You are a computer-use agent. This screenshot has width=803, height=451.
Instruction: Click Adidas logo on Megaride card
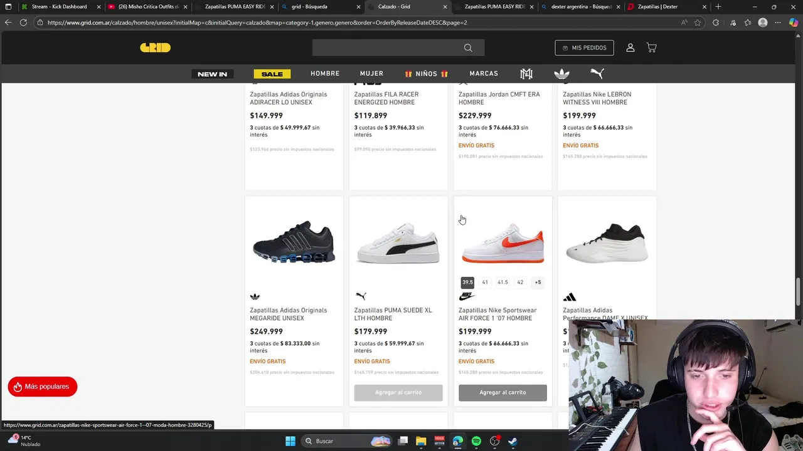click(255, 296)
